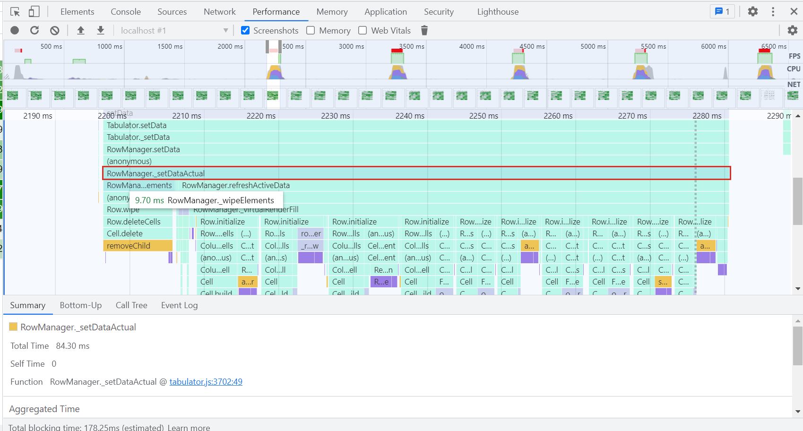Open the DevTools three-dot menu
Image resolution: width=803 pixels, height=431 pixels.
pyautogui.click(x=773, y=11)
